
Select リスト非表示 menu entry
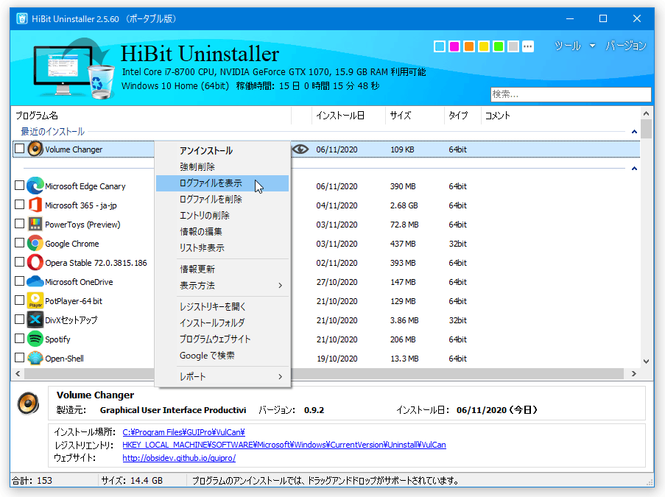pyautogui.click(x=222, y=247)
